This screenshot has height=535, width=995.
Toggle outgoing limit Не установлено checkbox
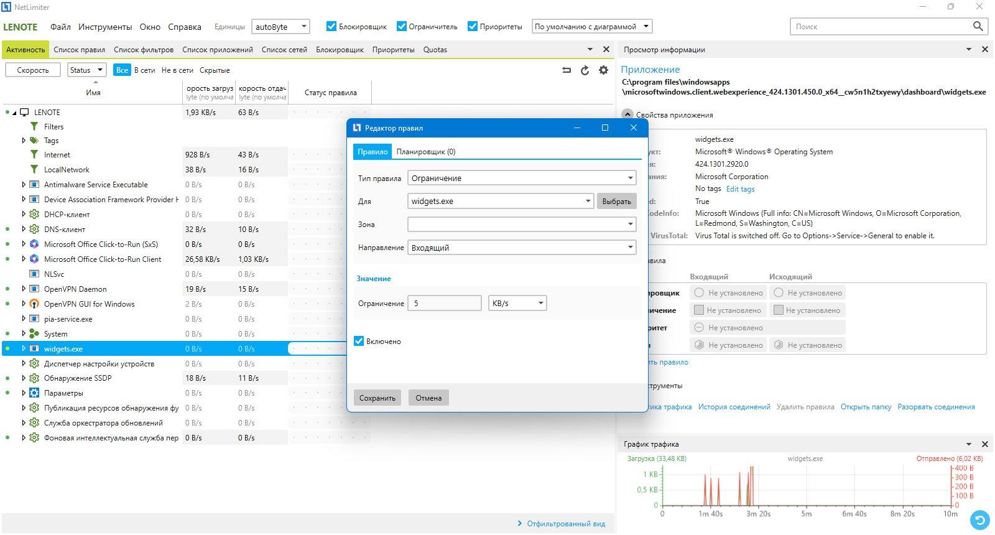pos(778,310)
